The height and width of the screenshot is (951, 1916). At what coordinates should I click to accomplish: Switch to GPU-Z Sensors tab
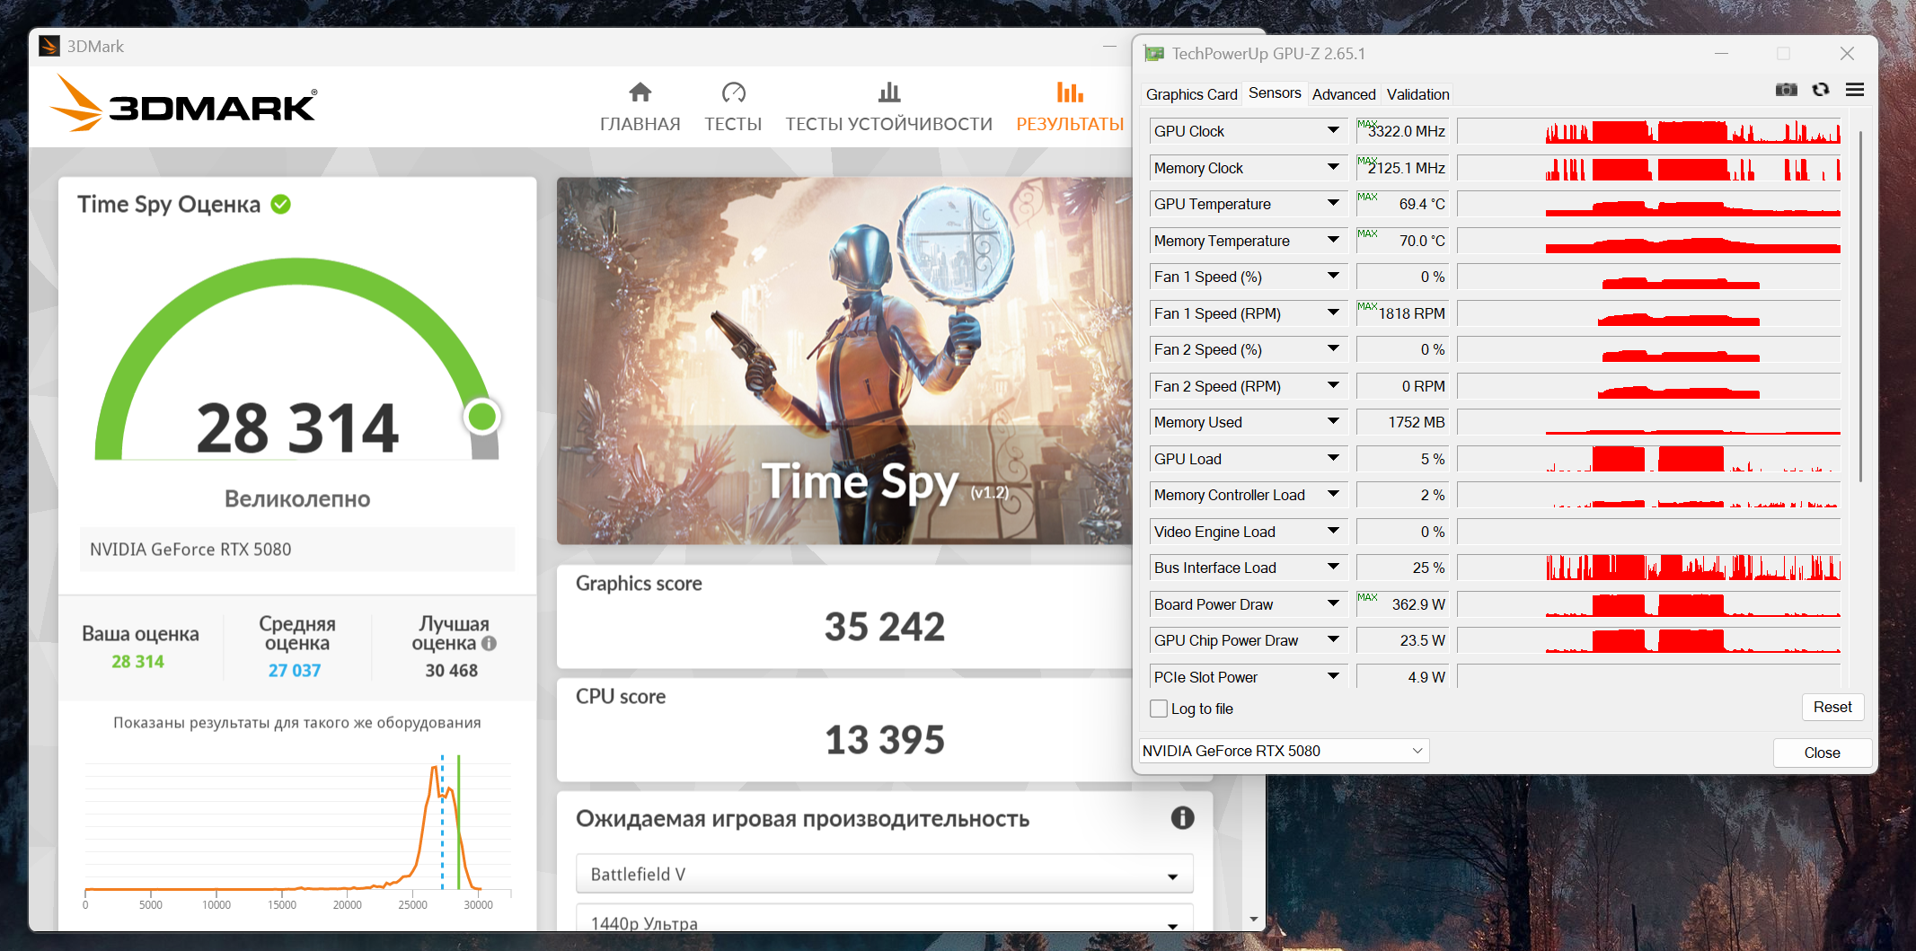1274,93
